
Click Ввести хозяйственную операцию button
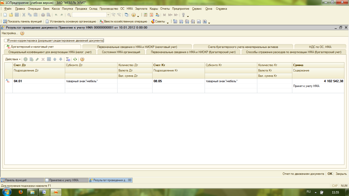123,22
